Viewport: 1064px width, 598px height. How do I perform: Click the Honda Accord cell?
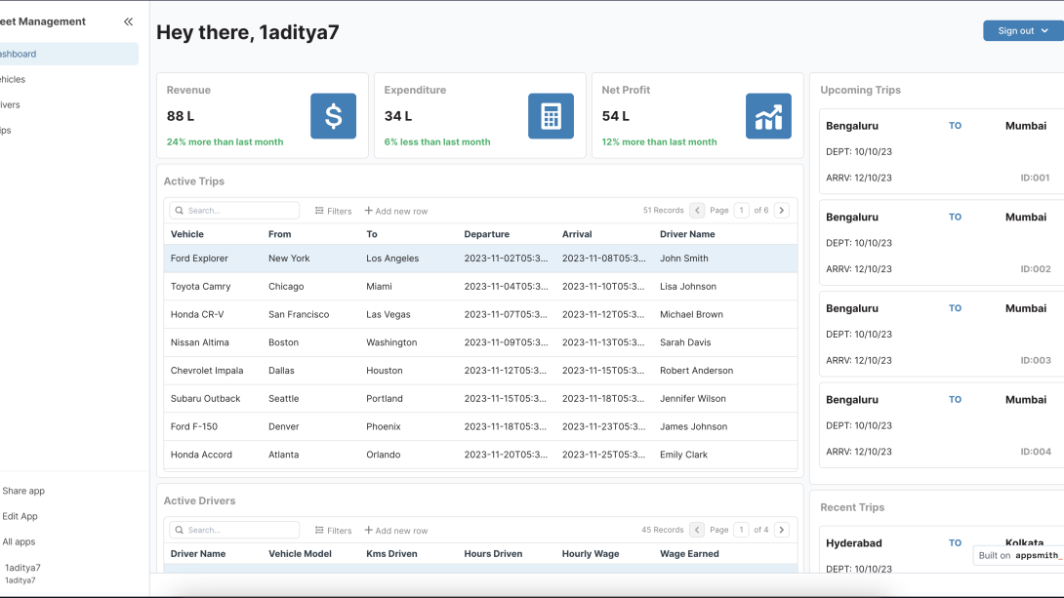point(201,455)
